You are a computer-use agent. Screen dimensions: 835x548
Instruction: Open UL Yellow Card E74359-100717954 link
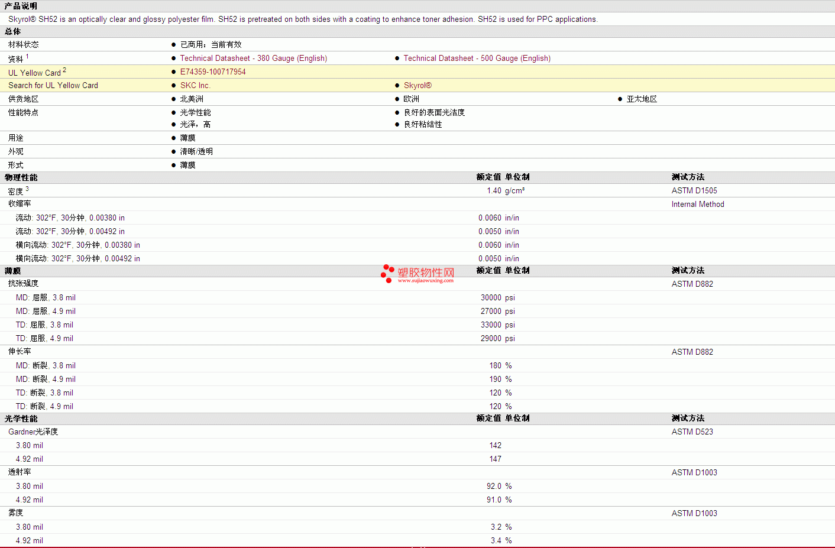(x=213, y=72)
